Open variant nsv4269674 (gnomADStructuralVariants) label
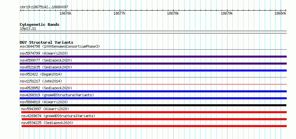 click(58, 116)
